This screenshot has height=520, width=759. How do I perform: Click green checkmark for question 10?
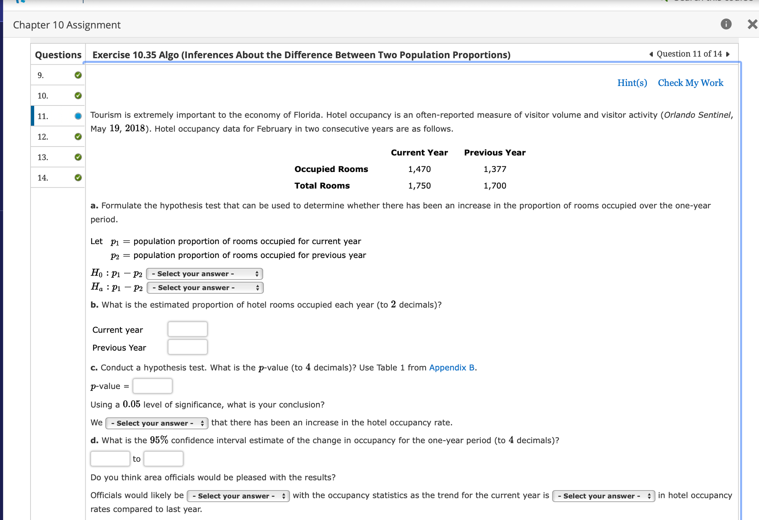click(x=78, y=96)
